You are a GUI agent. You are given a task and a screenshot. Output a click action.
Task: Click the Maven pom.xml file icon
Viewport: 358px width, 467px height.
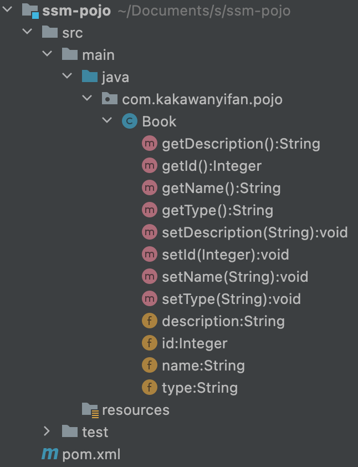click(x=50, y=454)
